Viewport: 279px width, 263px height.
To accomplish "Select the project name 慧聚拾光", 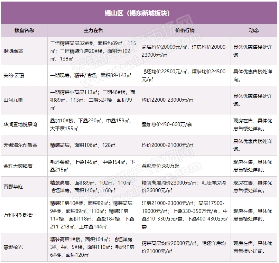I will [13, 247].
